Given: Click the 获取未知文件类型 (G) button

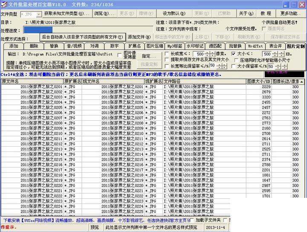Looking at the screenshot, I should coord(67,14).
